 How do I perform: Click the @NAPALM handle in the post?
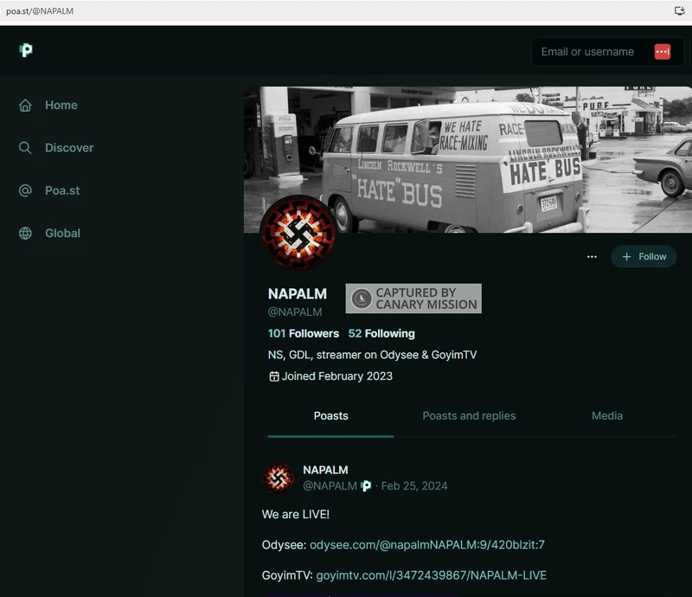pyautogui.click(x=330, y=486)
